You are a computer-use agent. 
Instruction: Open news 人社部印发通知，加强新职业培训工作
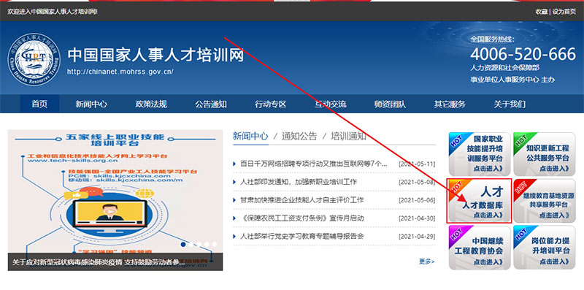click(299, 182)
